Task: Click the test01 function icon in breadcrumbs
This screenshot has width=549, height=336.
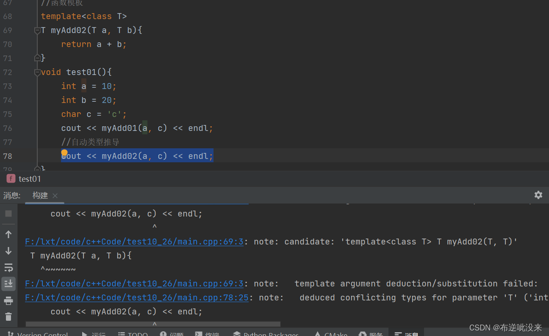Action: pyautogui.click(x=11, y=179)
